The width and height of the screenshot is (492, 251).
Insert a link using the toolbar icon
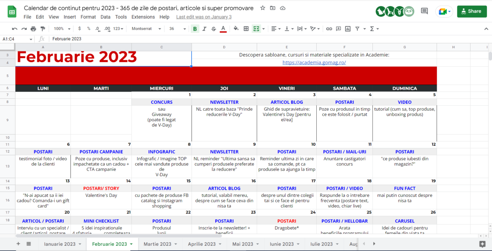[x=329, y=28]
